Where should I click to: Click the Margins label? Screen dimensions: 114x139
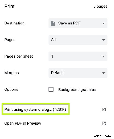[11, 73]
